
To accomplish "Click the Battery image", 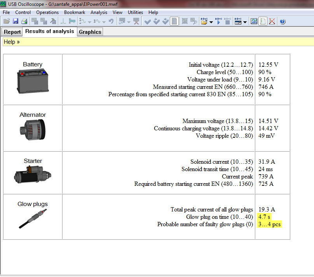I will click(x=33, y=82).
